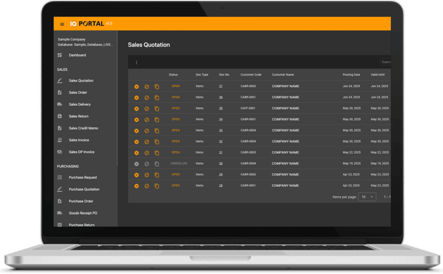Click the Sample Company name in sidebar

click(x=71, y=39)
